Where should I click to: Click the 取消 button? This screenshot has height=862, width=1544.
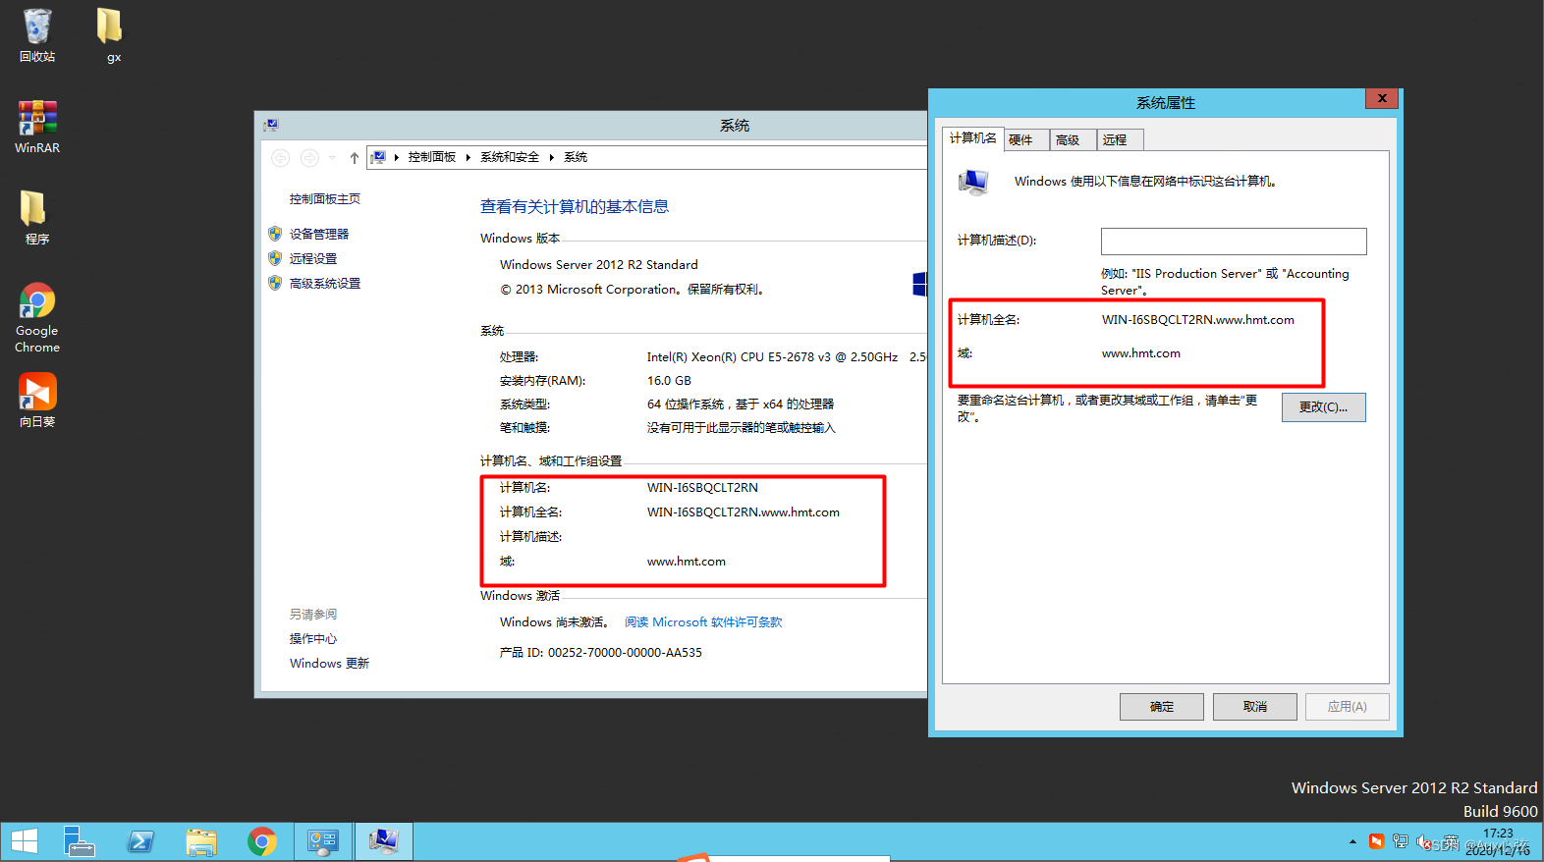(x=1255, y=707)
